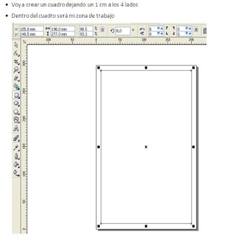Click the horizontal scale factor field 90.5

click(x=86, y=29)
